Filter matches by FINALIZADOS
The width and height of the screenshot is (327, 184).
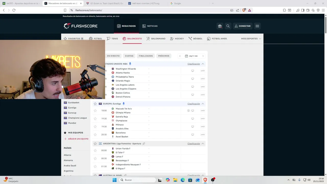pos(146,56)
